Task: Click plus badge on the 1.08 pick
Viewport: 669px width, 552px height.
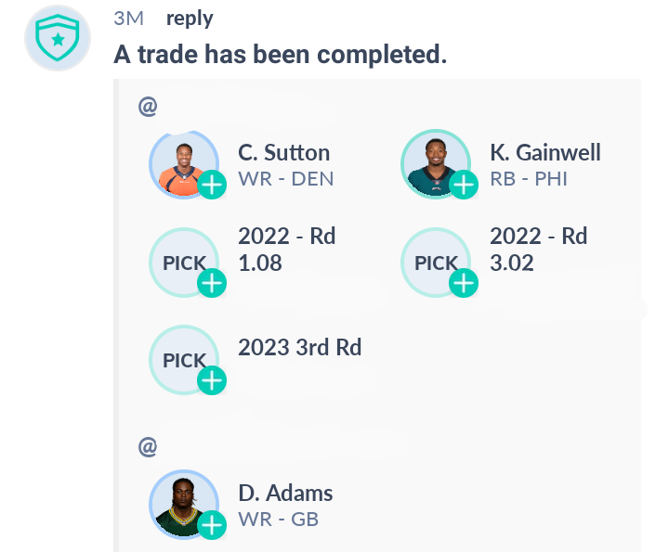Action: [212, 283]
